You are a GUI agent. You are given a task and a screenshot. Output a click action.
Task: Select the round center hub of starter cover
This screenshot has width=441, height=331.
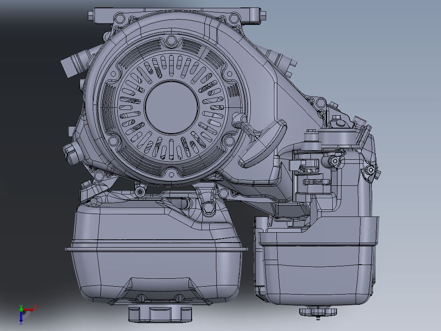[171, 107]
